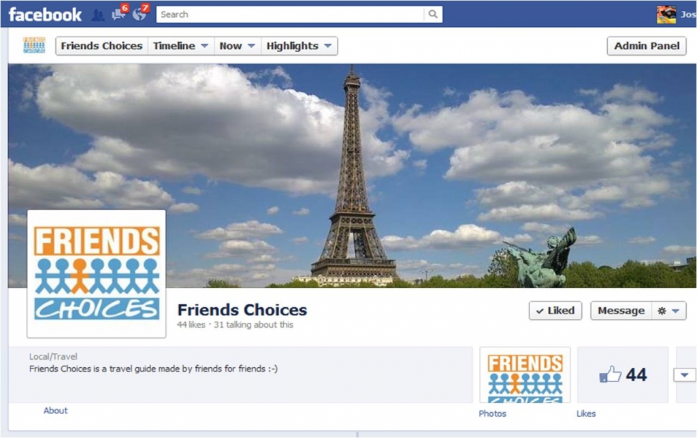Expand the Timeline dropdown
The height and width of the screenshot is (438, 697).
(x=180, y=46)
